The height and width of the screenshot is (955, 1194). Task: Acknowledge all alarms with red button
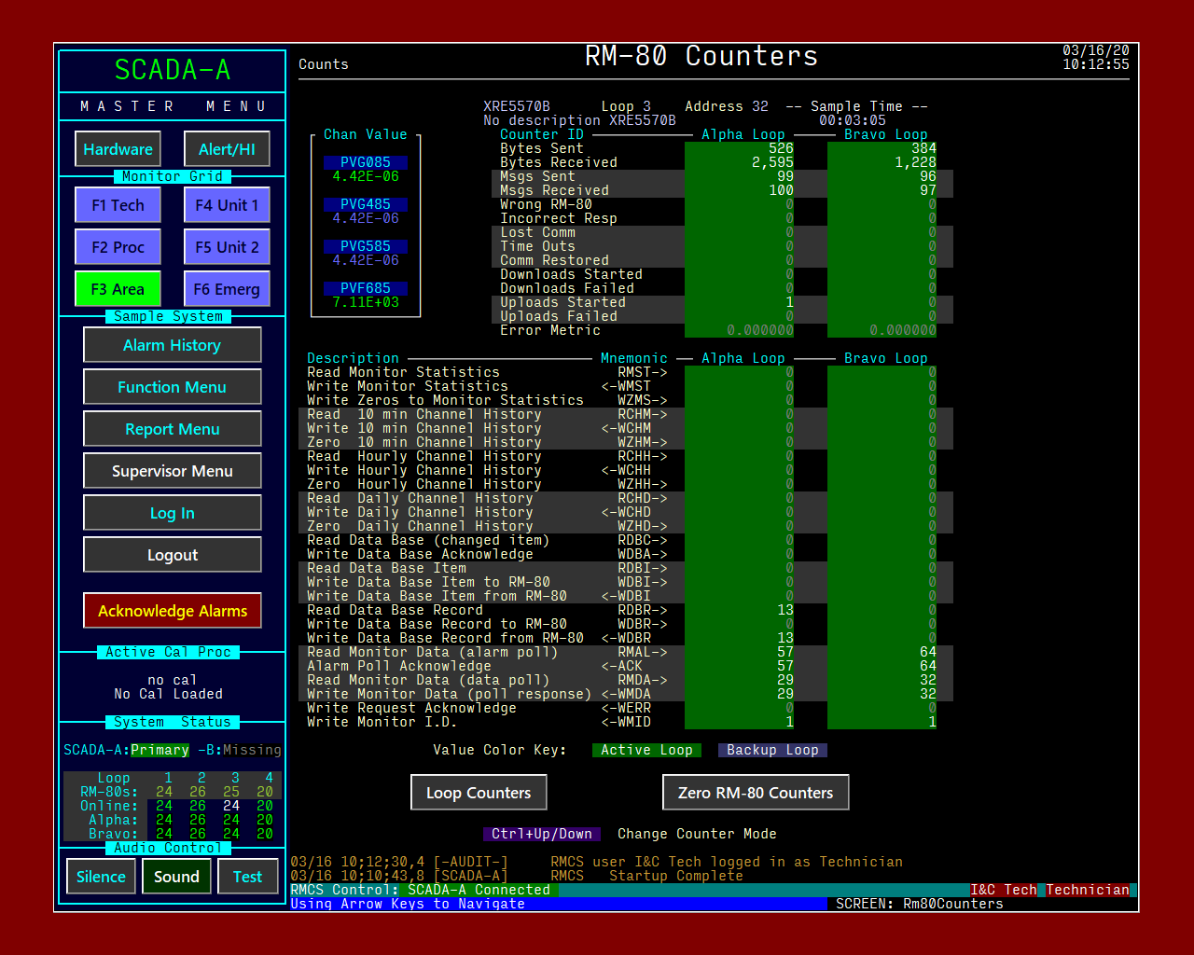(x=172, y=611)
